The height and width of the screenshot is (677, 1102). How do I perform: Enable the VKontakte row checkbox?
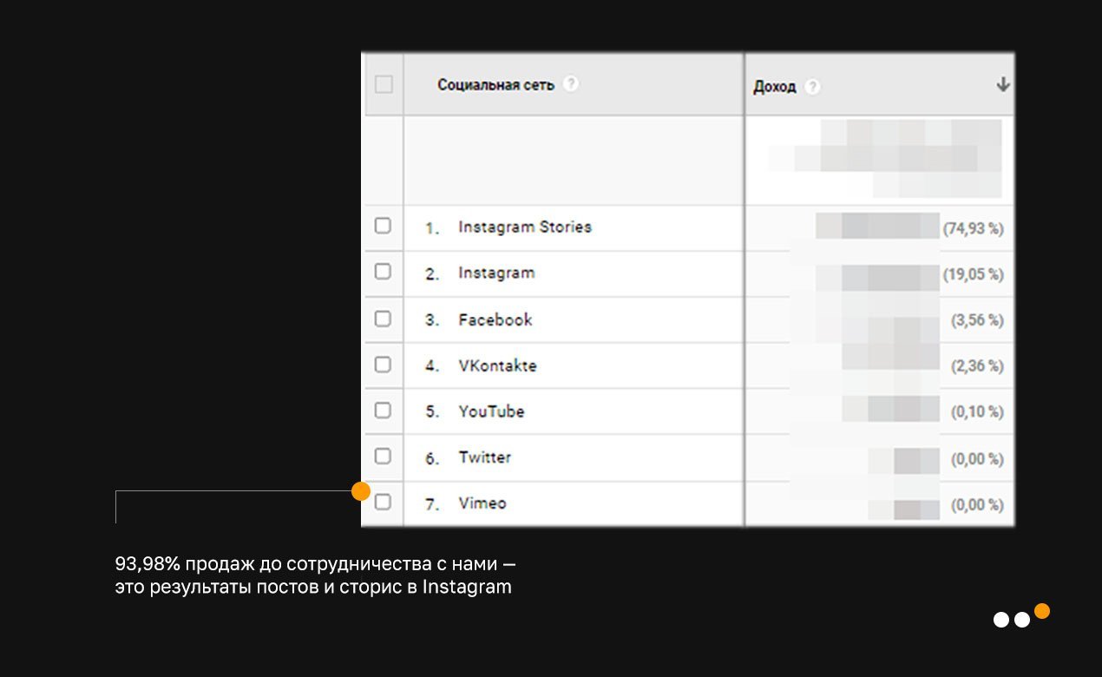point(383,365)
